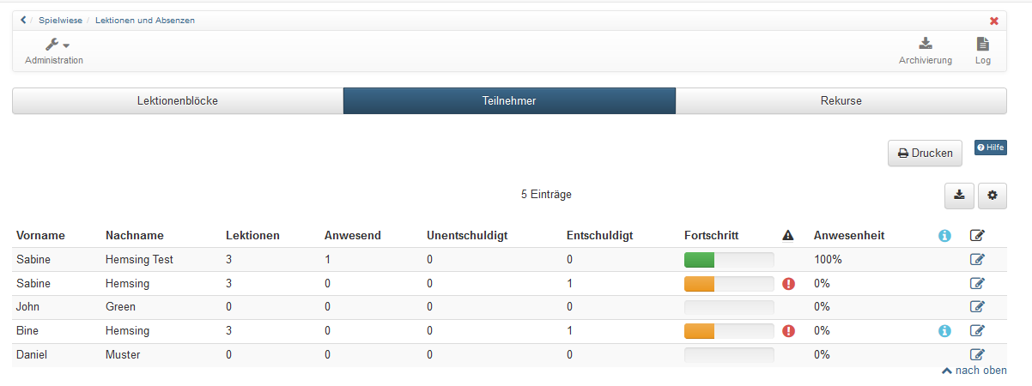
Task: Click edit icon for Daniel Muster
Action: click(x=977, y=355)
